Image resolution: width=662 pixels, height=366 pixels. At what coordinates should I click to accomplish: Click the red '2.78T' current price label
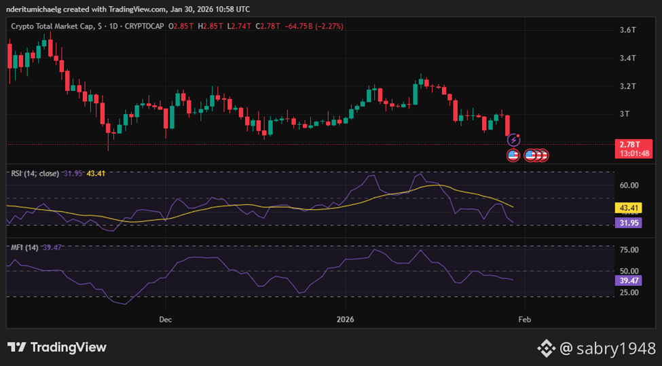[629, 145]
